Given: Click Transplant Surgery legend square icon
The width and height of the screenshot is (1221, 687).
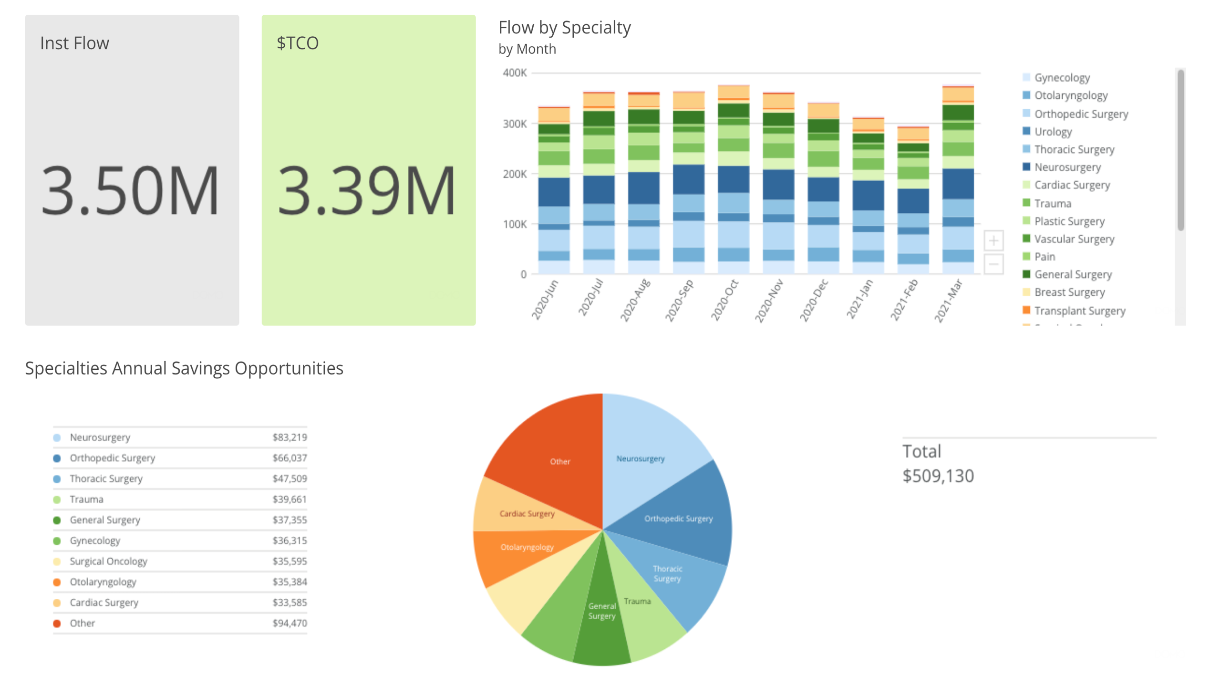Looking at the screenshot, I should (1026, 310).
